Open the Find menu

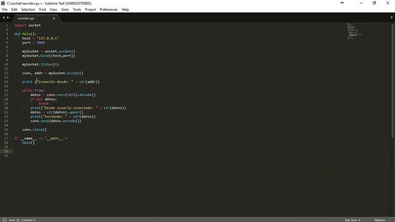point(43,10)
